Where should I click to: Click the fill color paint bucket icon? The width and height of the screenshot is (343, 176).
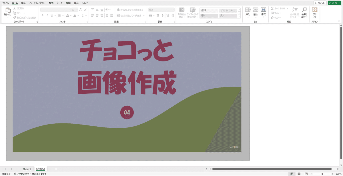pos(67,15)
